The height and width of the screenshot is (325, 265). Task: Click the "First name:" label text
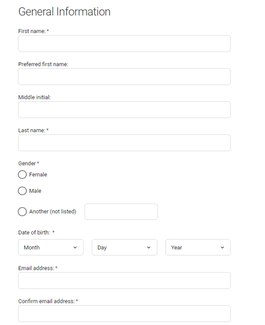(32, 31)
